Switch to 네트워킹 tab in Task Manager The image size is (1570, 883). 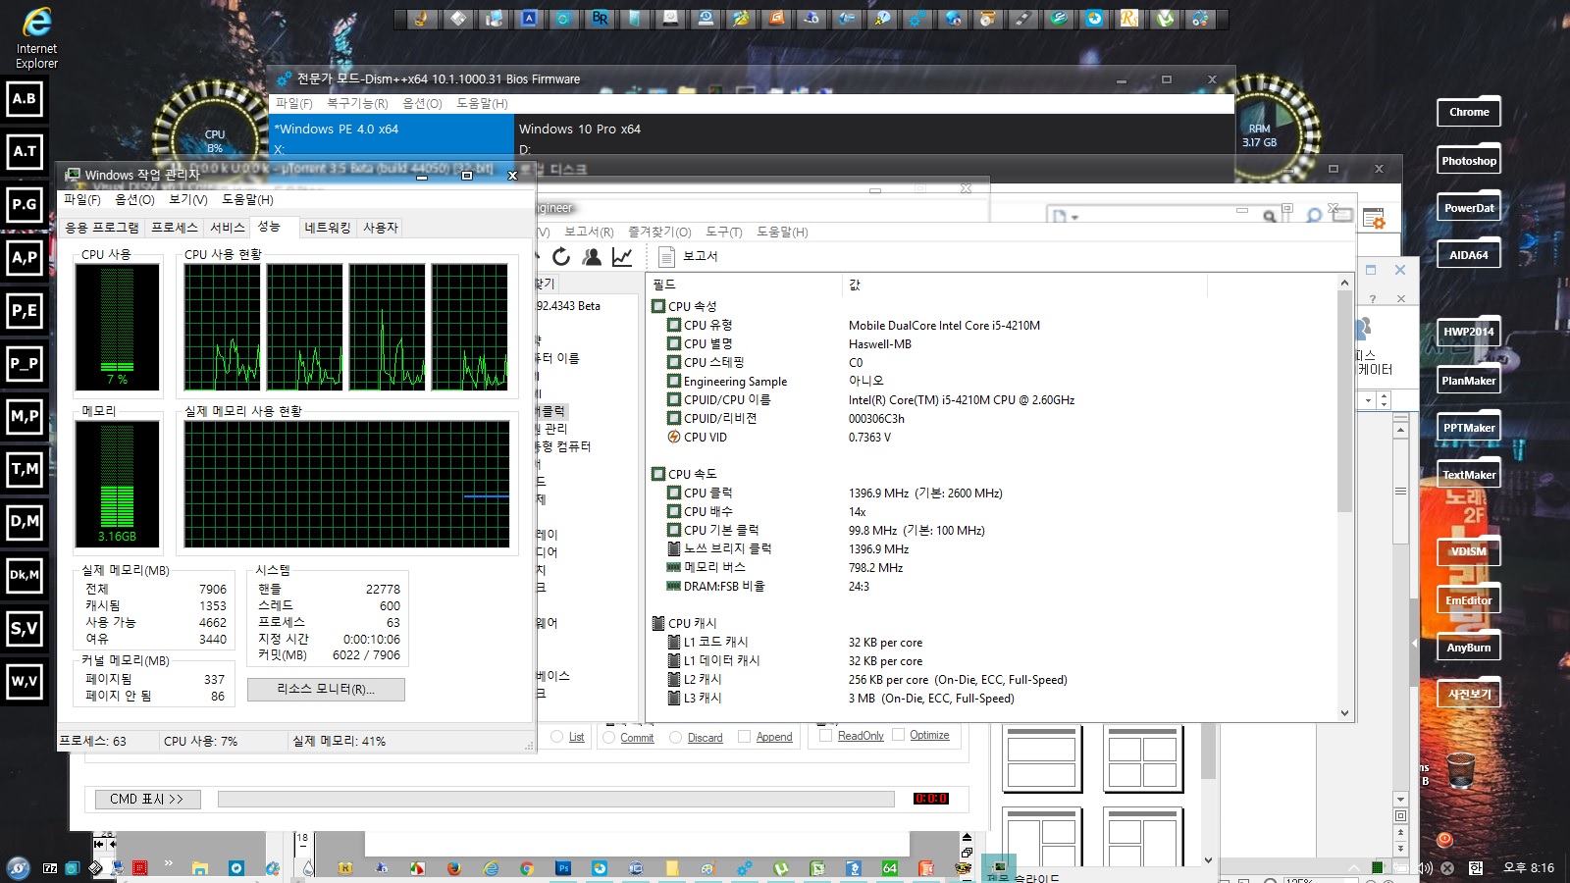(327, 227)
